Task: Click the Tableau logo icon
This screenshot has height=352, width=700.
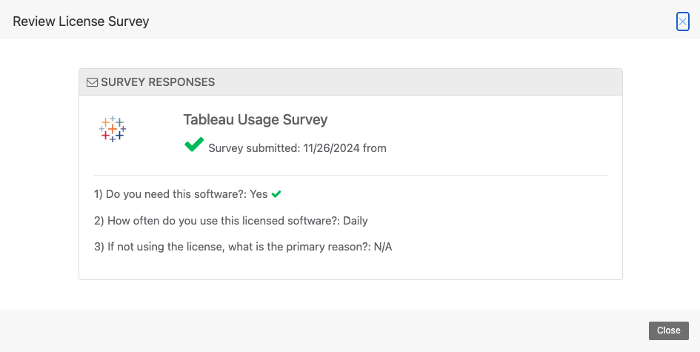Action: coord(113,129)
